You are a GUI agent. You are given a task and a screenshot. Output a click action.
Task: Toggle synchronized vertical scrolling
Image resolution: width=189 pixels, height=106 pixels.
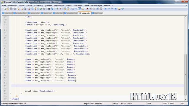pyautogui.click(x=65, y=9)
